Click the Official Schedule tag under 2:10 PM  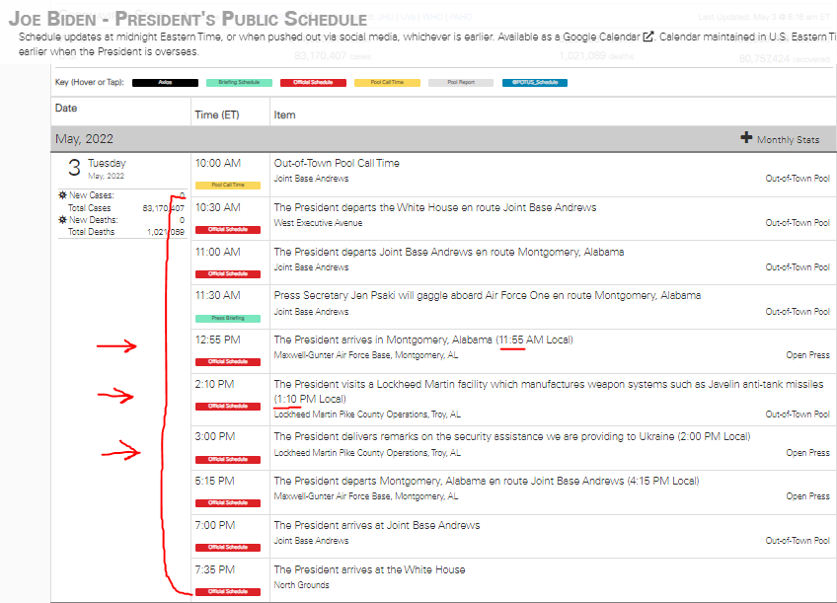(228, 407)
